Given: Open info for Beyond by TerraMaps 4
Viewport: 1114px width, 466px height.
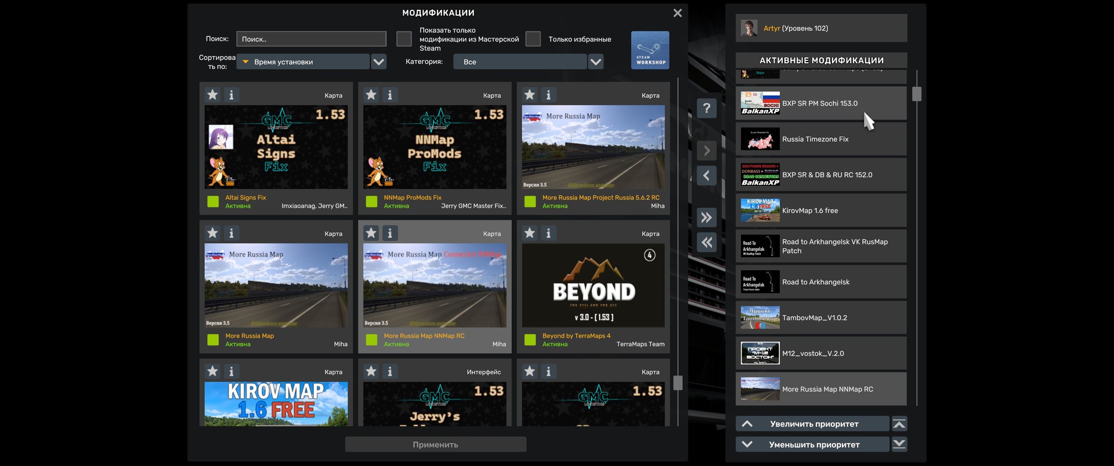Looking at the screenshot, I should click(548, 233).
